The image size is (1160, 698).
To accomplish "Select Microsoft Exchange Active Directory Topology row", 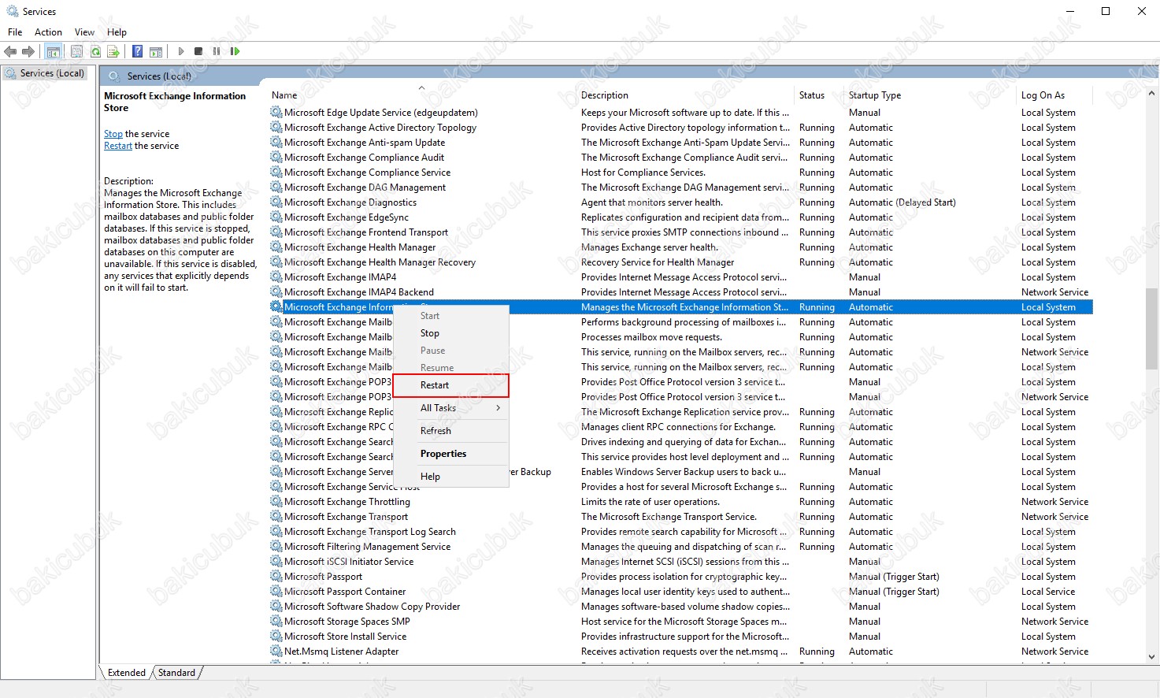I will pyautogui.click(x=680, y=128).
